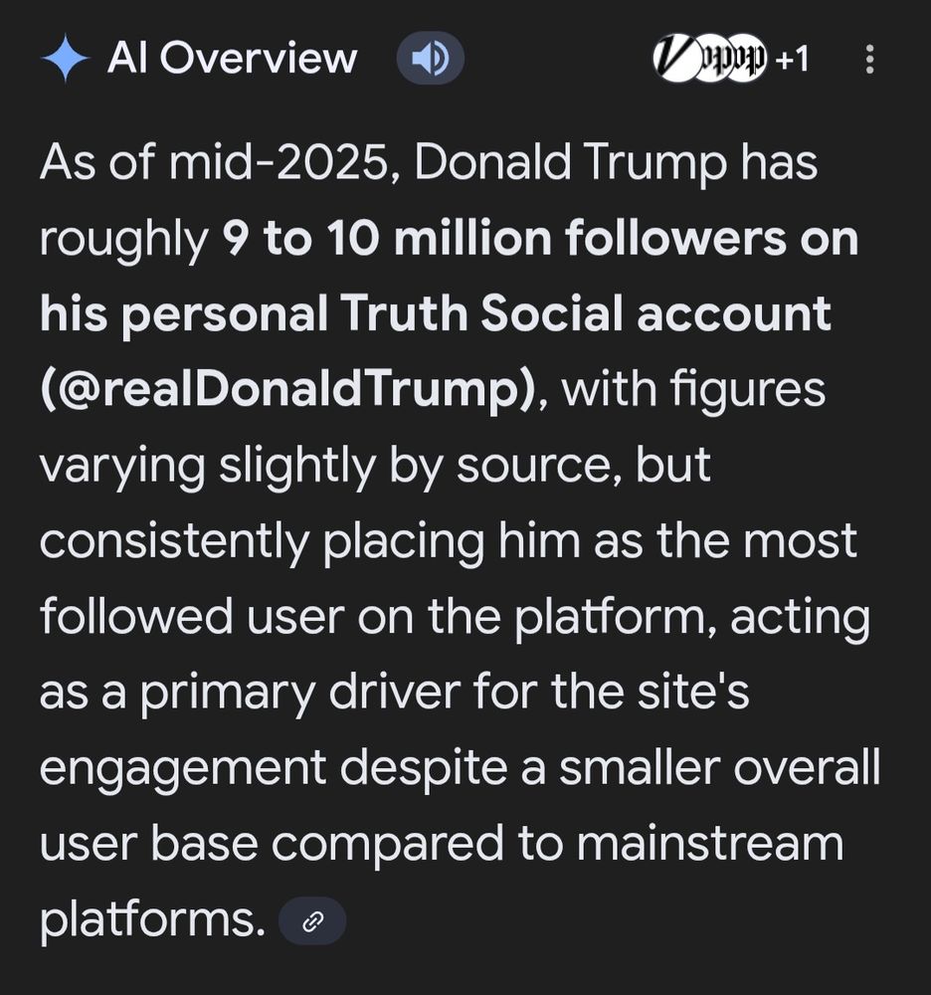
Task: Click the blue AI Overview sparkle icon
Action: click(66, 60)
